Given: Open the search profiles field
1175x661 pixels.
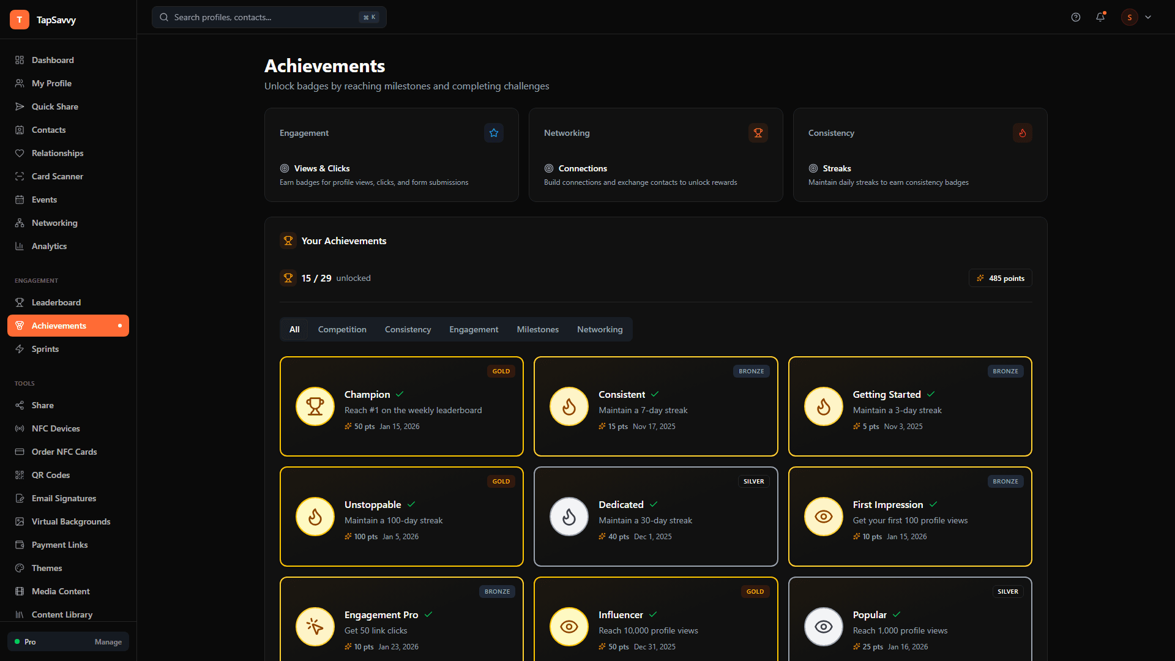Looking at the screenshot, I should click(x=257, y=17).
